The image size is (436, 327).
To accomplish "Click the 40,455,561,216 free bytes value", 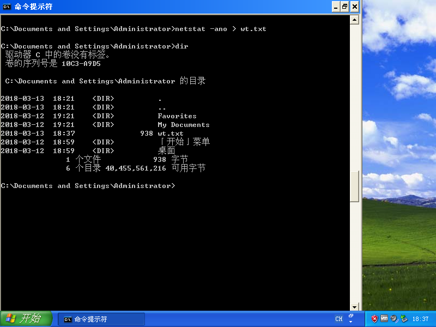I will point(135,168).
